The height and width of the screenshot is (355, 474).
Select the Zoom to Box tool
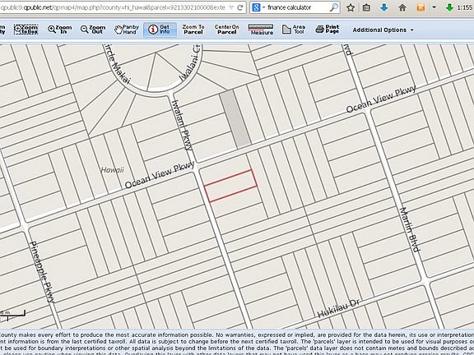(x=26, y=30)
